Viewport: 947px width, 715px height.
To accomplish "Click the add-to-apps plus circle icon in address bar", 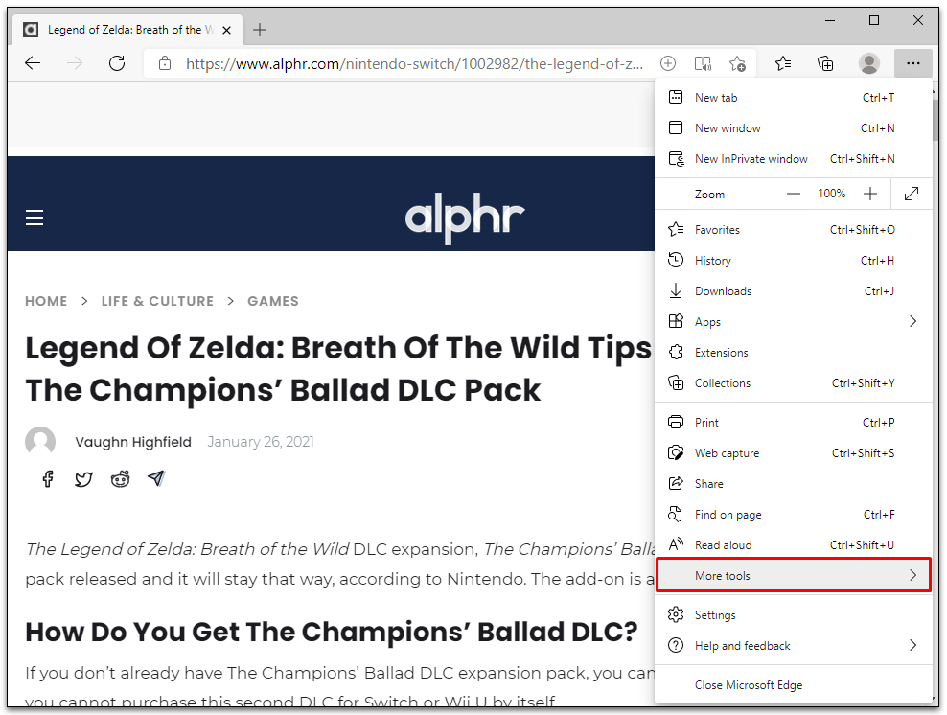I will point(668,63).
